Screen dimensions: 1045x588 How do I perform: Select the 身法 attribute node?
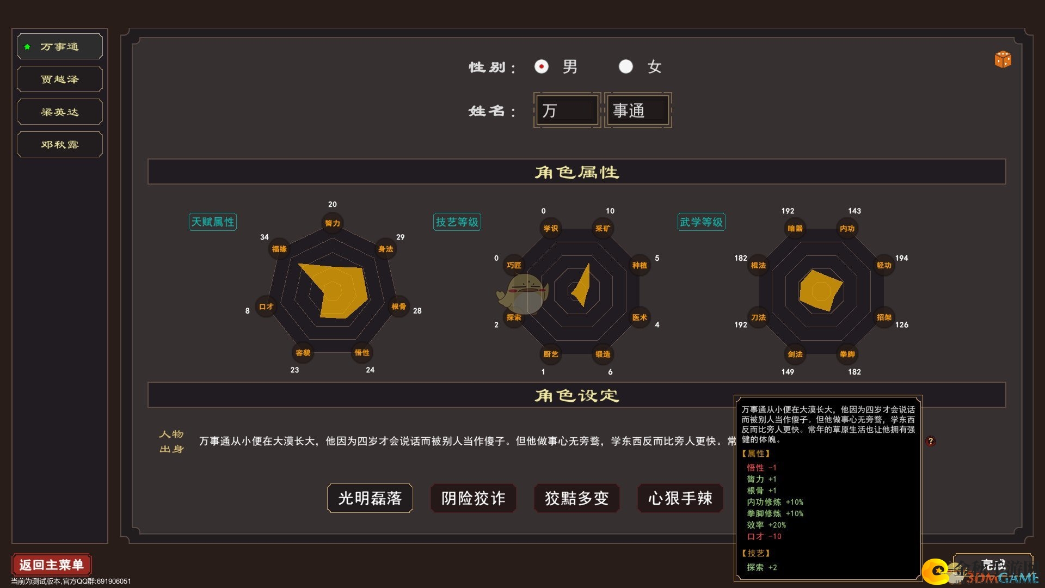coord(386,249)
